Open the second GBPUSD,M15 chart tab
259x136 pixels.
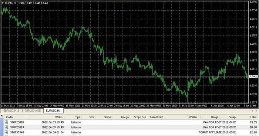click(x=33, y=110)
